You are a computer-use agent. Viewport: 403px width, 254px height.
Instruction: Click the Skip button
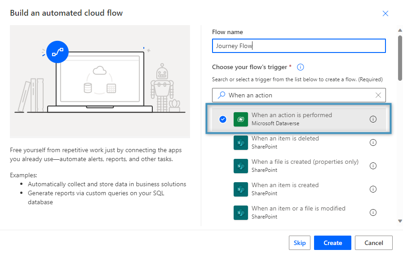[299, 243]
